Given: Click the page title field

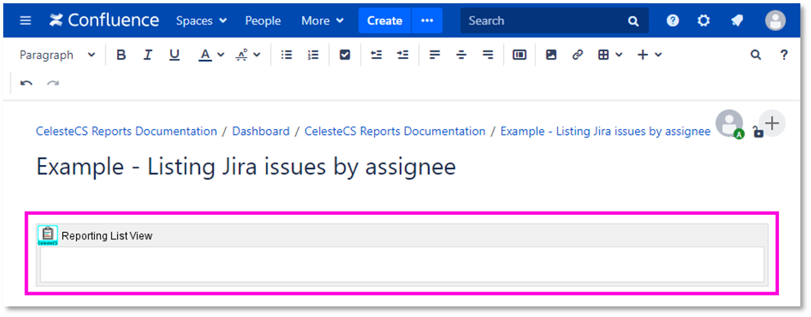Looking at the screenshot, I should coord(246,167).
